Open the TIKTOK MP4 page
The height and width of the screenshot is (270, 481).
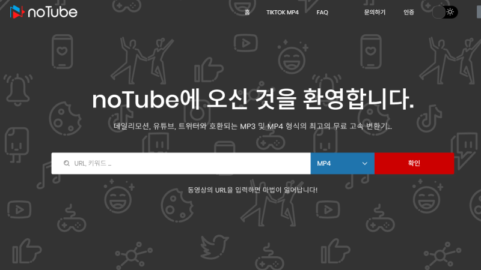(x=282, y=12)
